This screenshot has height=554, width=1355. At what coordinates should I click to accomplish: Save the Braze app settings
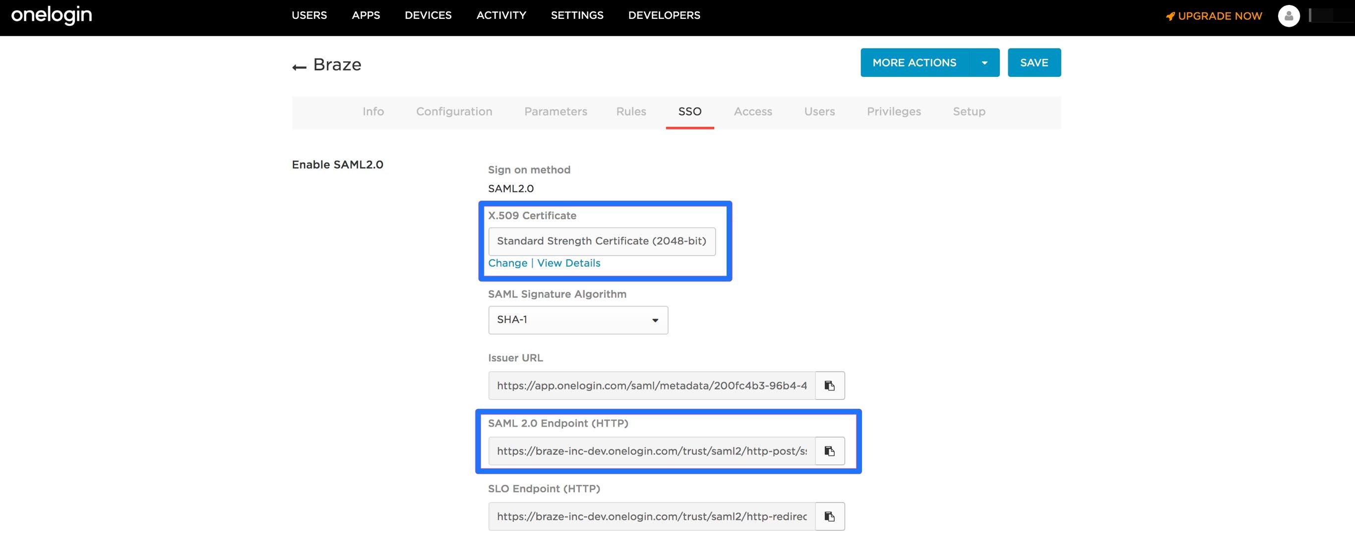tap(1034, 62)
